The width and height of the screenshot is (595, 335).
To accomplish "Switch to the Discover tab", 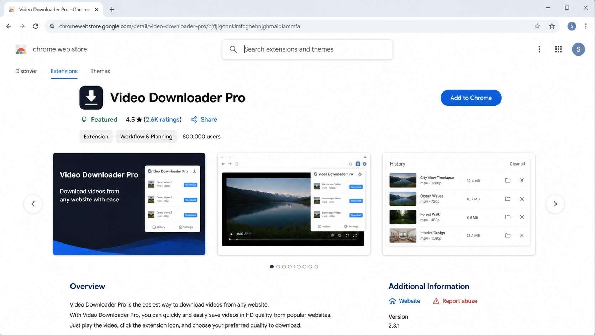I will (26, 71).
